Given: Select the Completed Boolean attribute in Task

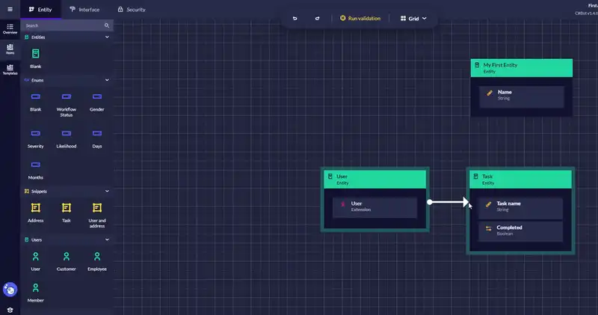Looking at the screenshot, I should (x=520, y=230).
